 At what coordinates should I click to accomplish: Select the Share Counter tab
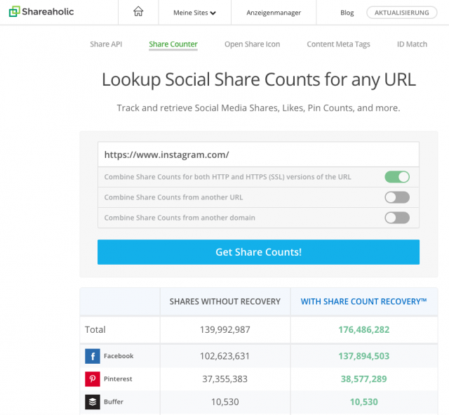tap(173, 44)
